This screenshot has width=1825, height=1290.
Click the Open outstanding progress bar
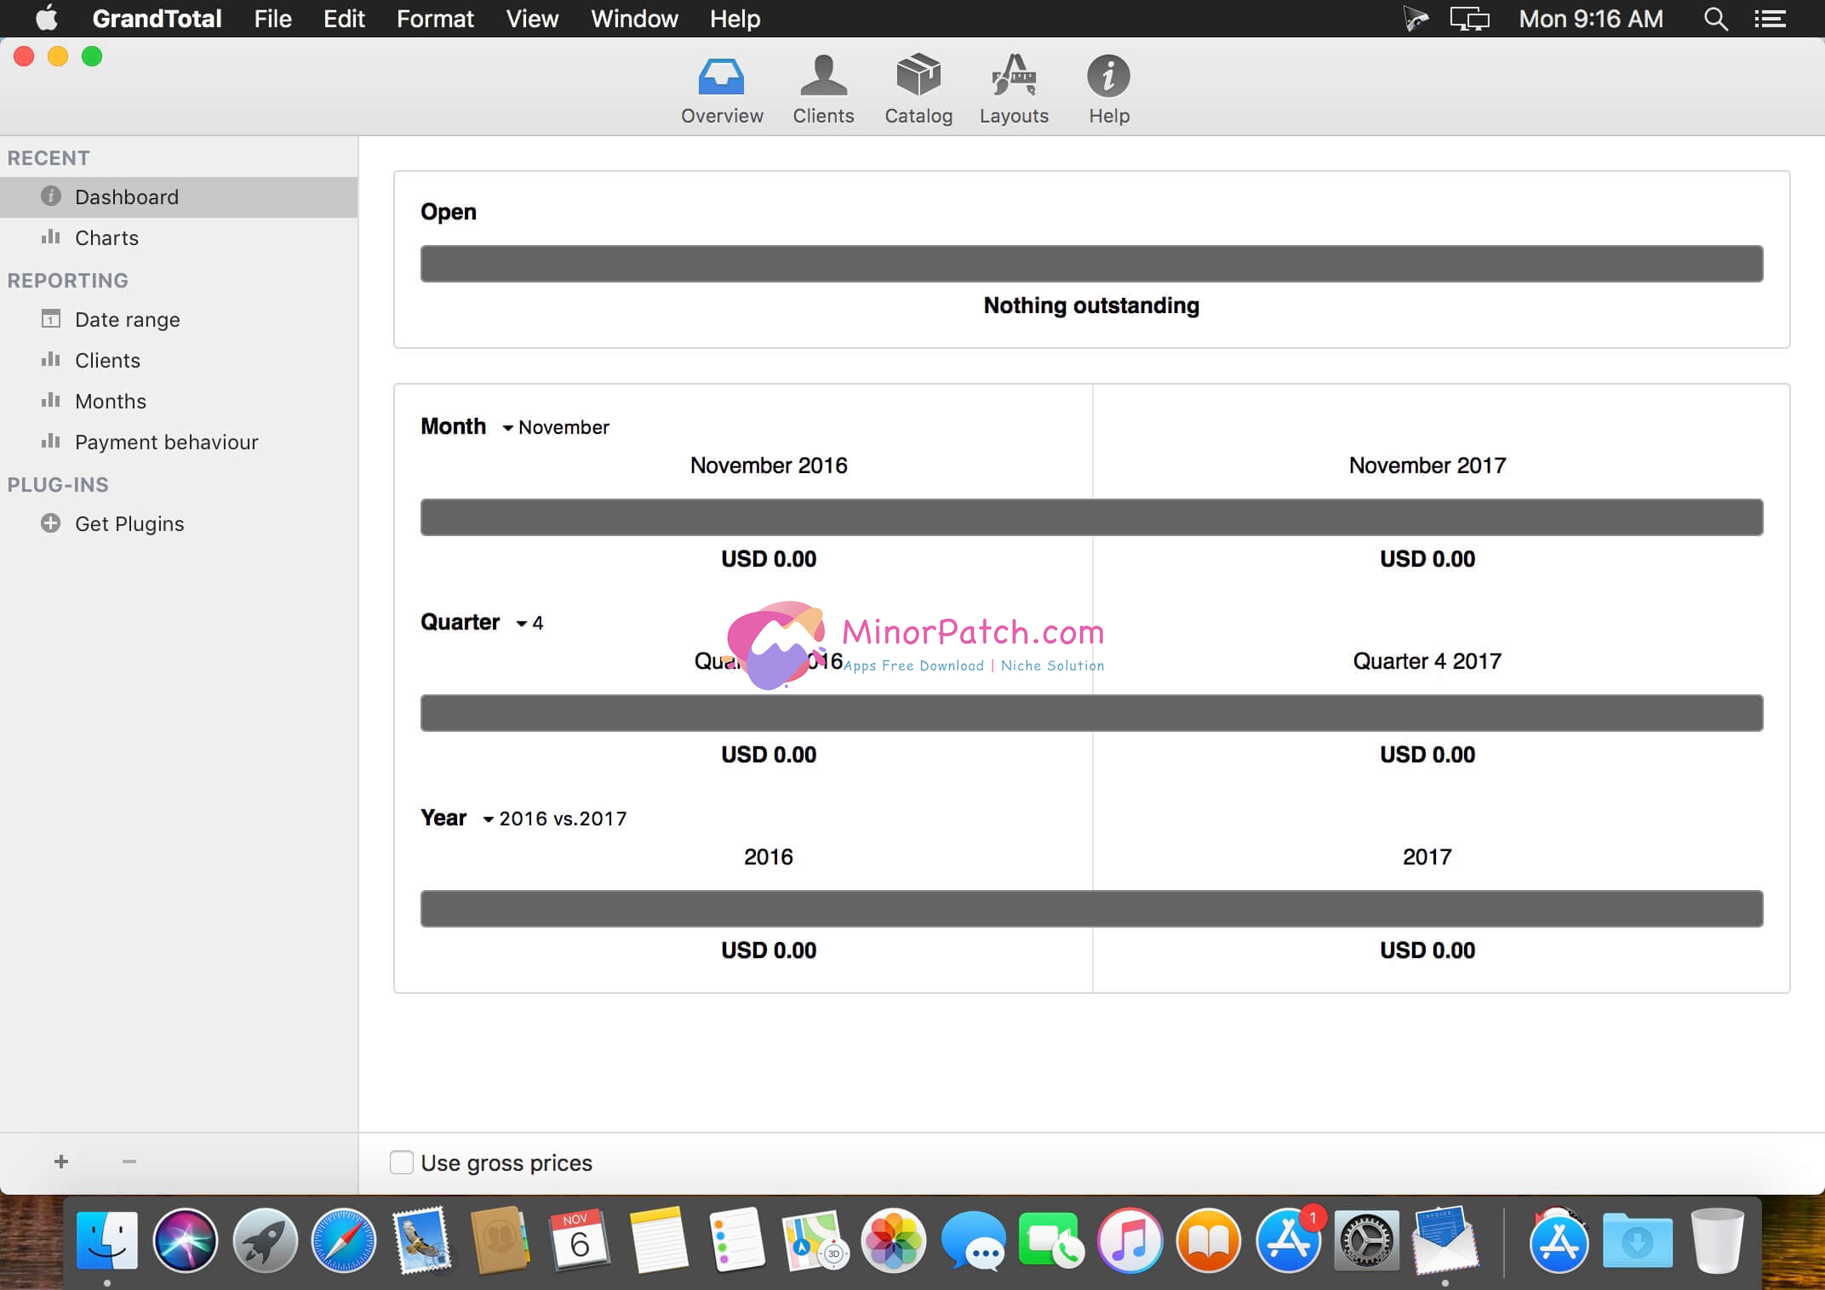pos(1091,264)
